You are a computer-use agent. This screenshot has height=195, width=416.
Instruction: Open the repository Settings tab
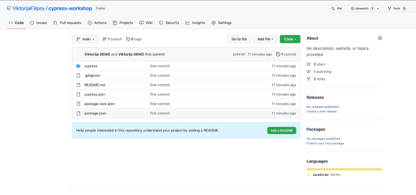(x=222, y=23)
